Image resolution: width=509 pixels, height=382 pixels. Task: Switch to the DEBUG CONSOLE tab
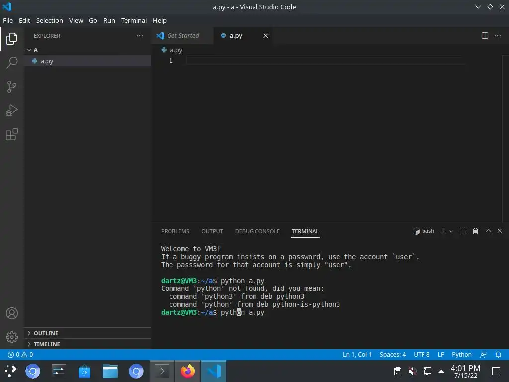(x=257, y=231)
